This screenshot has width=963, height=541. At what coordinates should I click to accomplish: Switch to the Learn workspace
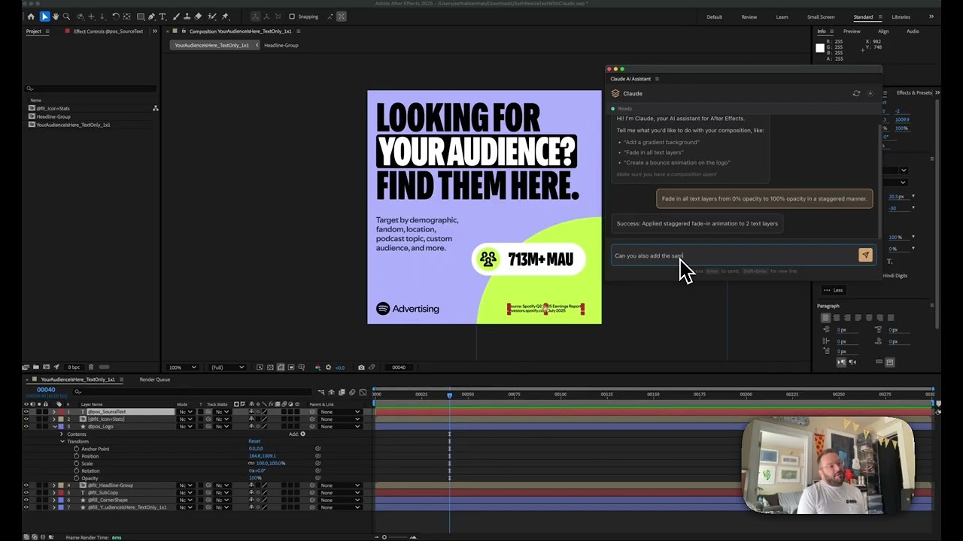click(x=782, y=17)
